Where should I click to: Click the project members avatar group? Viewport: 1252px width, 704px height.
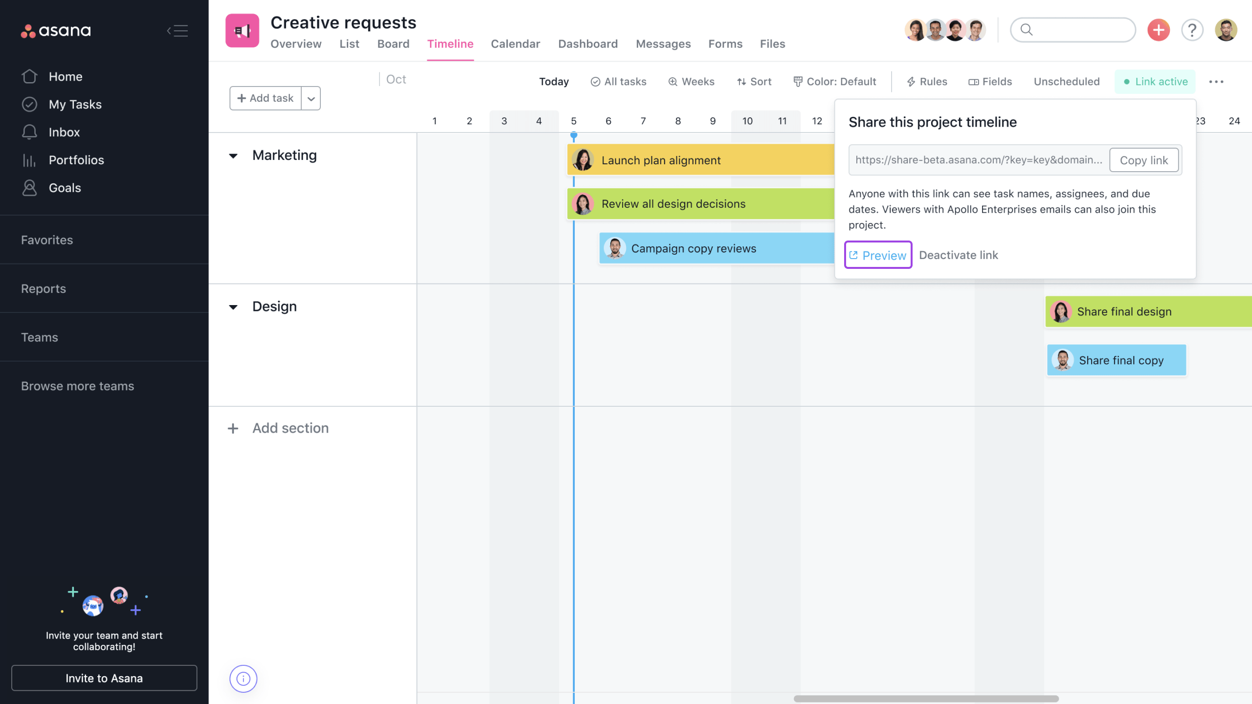click(945, 30)
